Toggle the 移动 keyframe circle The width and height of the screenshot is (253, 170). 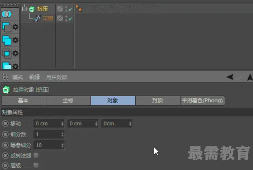coord(5,124)
